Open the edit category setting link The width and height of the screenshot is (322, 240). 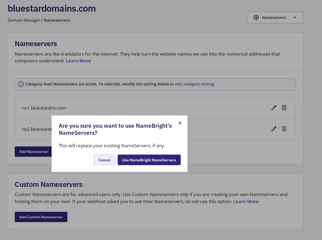click(x=195, y=84)
